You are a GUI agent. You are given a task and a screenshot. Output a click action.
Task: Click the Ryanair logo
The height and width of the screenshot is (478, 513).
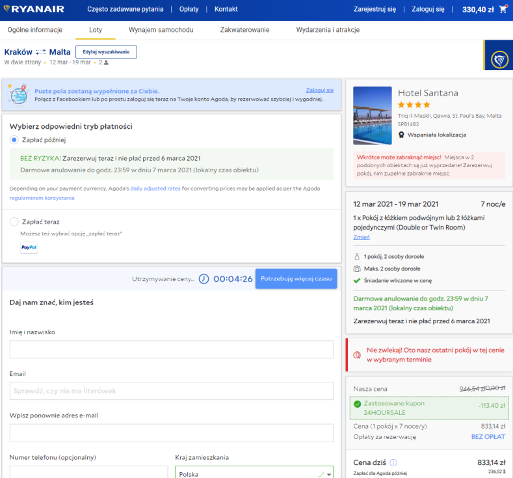tap(36, 10)
